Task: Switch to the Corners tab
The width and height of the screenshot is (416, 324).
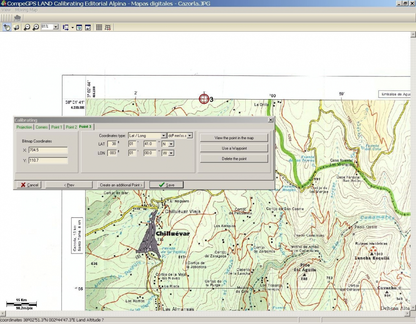Action: [x=42, y=127]
